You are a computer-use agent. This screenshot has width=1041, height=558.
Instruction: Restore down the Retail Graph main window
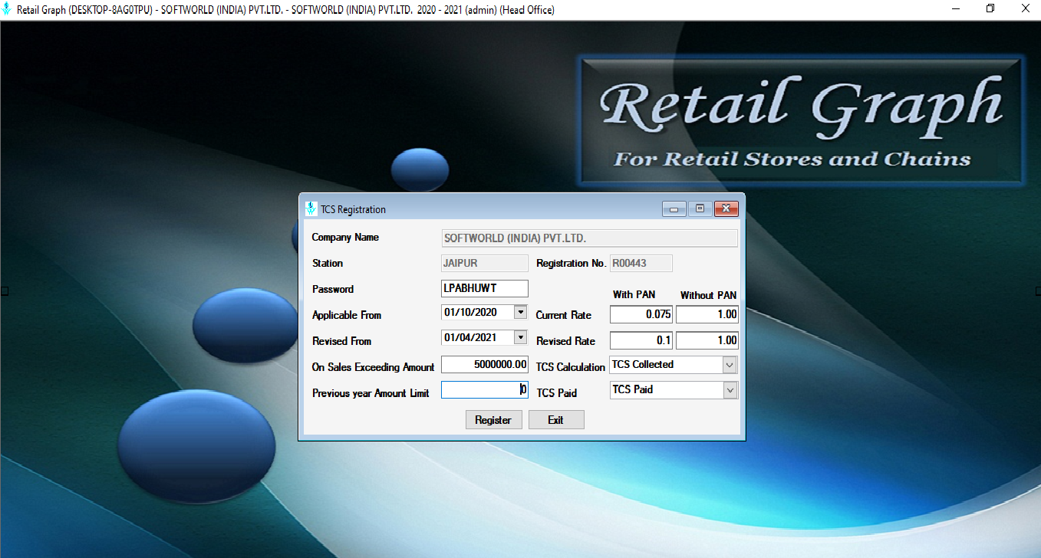pos(990,9)
